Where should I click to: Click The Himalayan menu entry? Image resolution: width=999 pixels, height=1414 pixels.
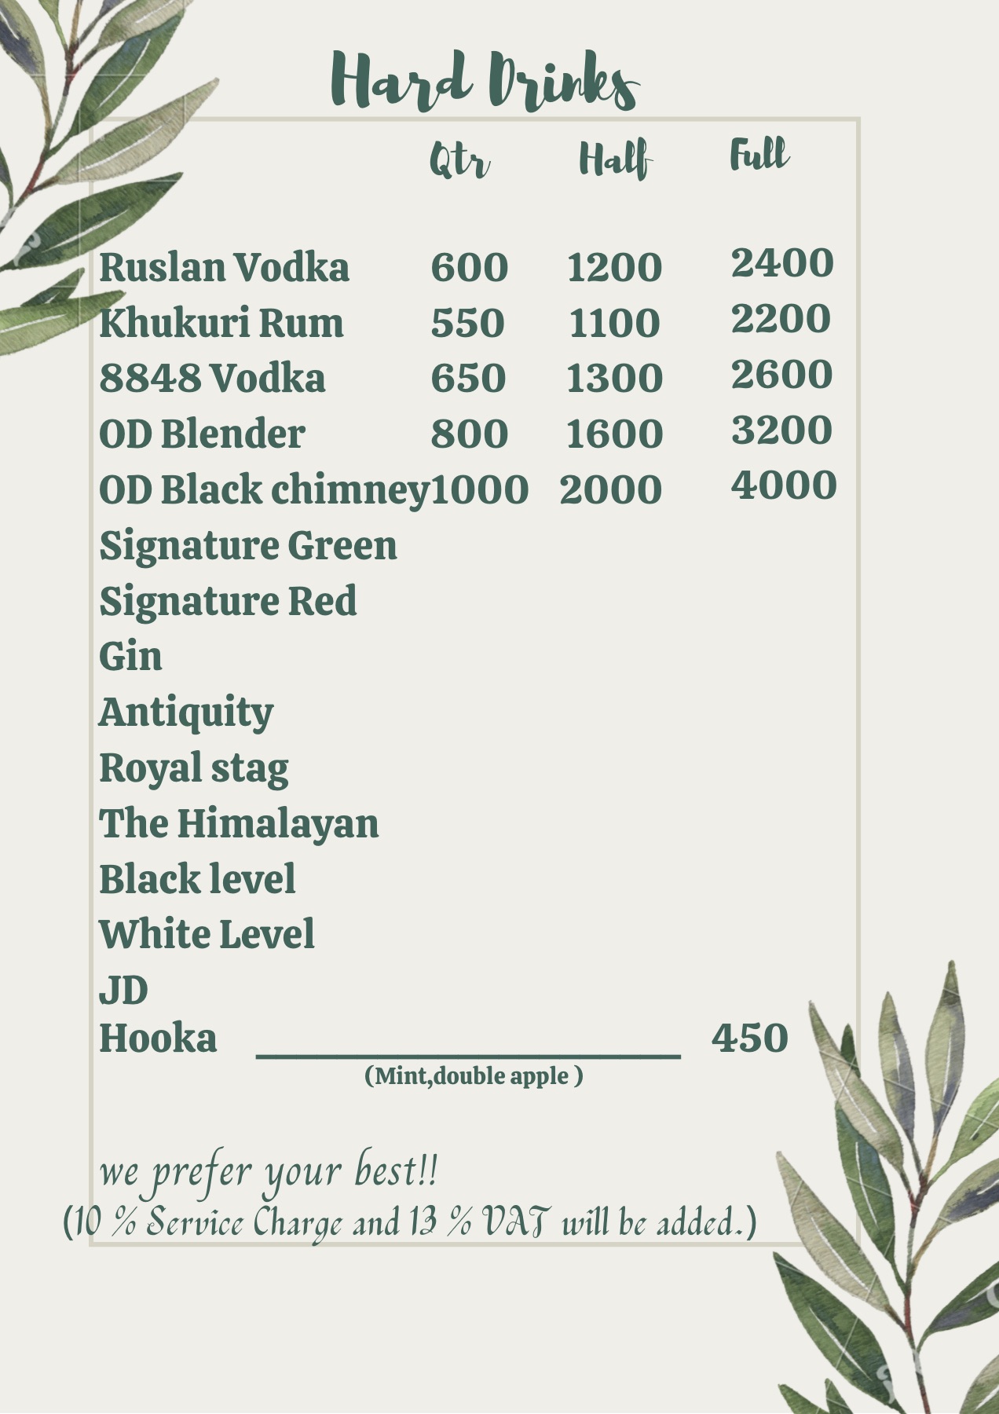point(239,823)
